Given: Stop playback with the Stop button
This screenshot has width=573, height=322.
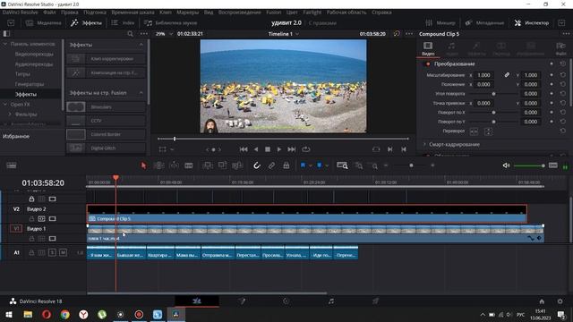Looking at the screenshot, I should [x=268, y=149].
